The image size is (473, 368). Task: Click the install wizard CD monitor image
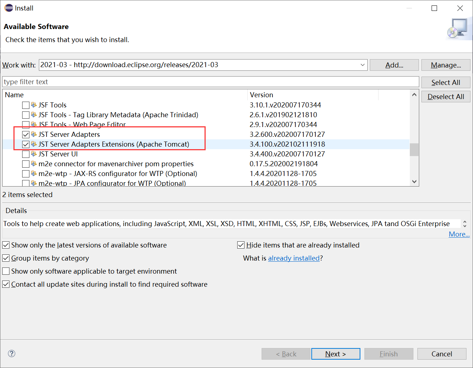click(x=457, y=29)
